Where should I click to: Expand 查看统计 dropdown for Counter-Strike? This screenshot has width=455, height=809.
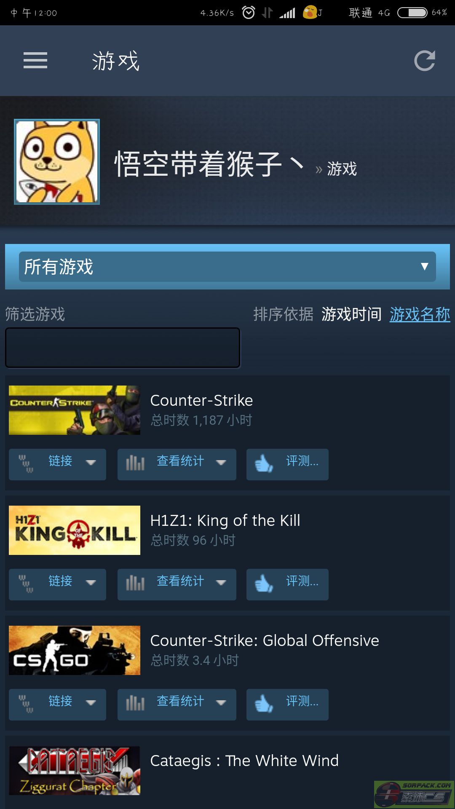(177, 464)
